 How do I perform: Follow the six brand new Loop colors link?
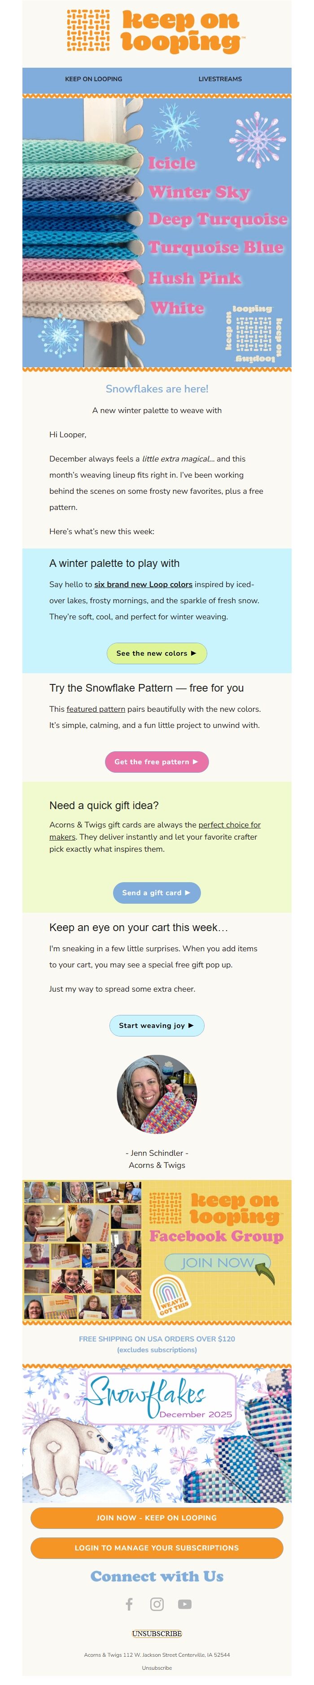(x=143, y=584)
